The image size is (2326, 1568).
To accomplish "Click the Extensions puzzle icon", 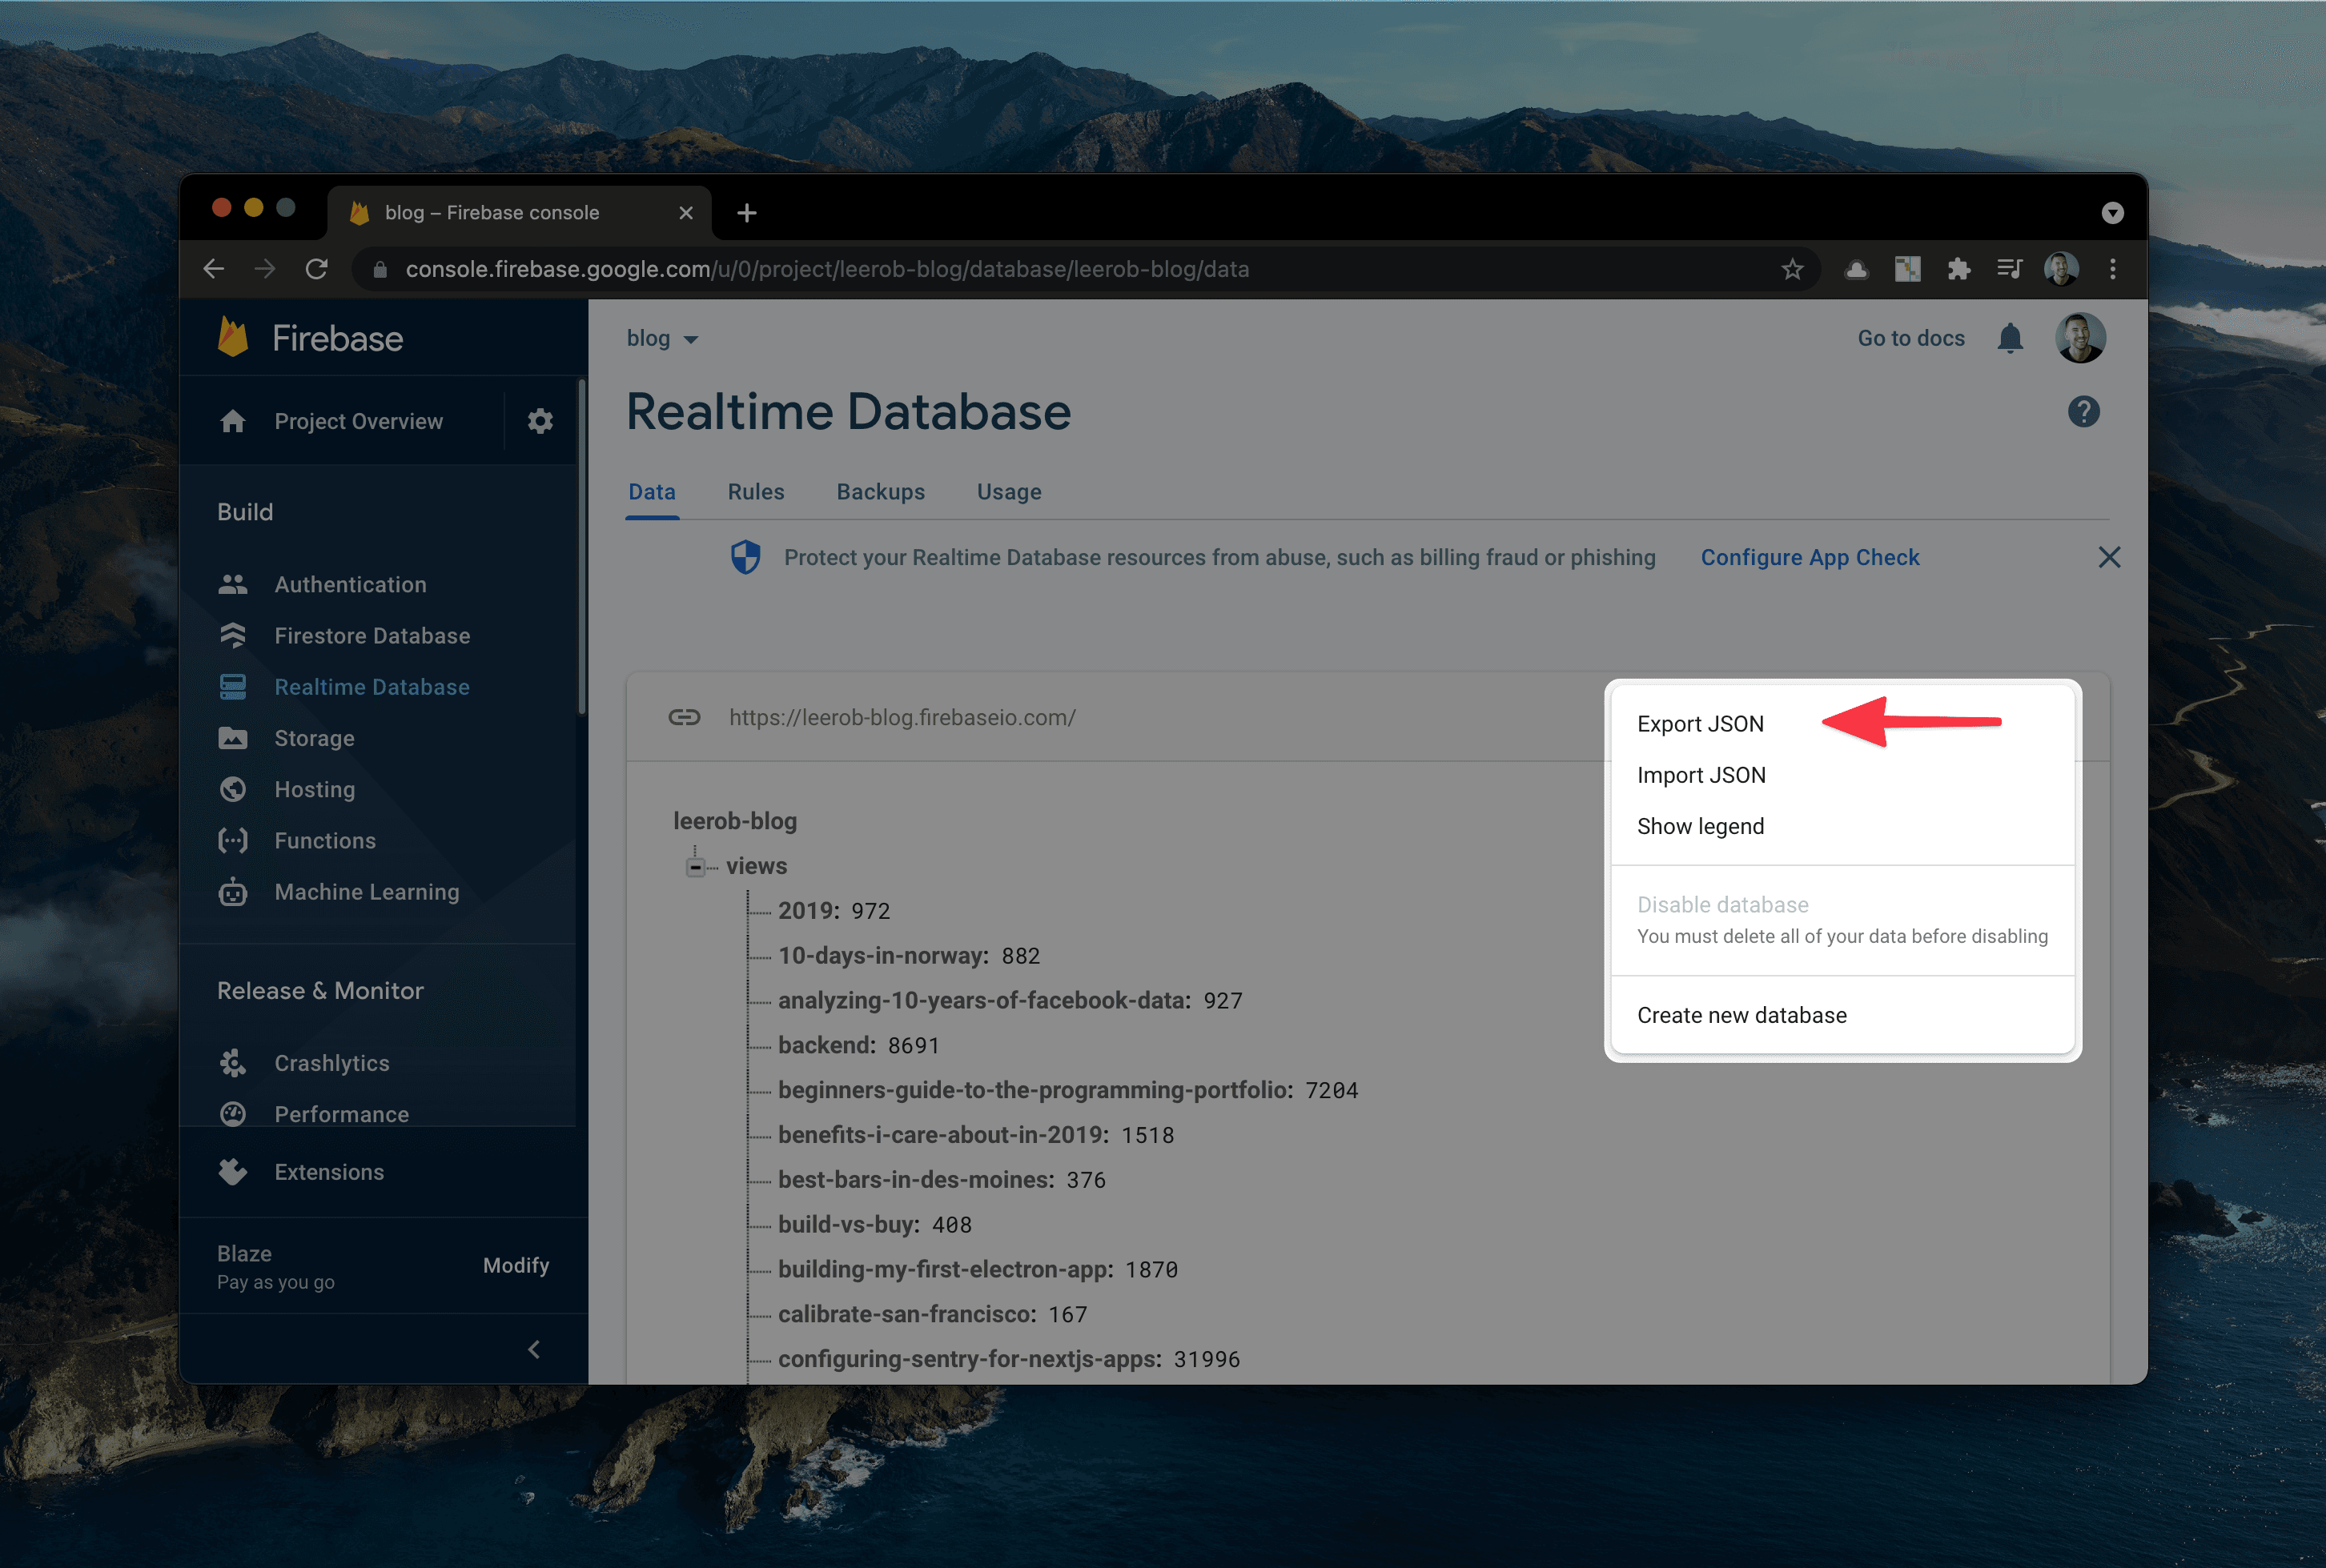I will pos(233,1171).
